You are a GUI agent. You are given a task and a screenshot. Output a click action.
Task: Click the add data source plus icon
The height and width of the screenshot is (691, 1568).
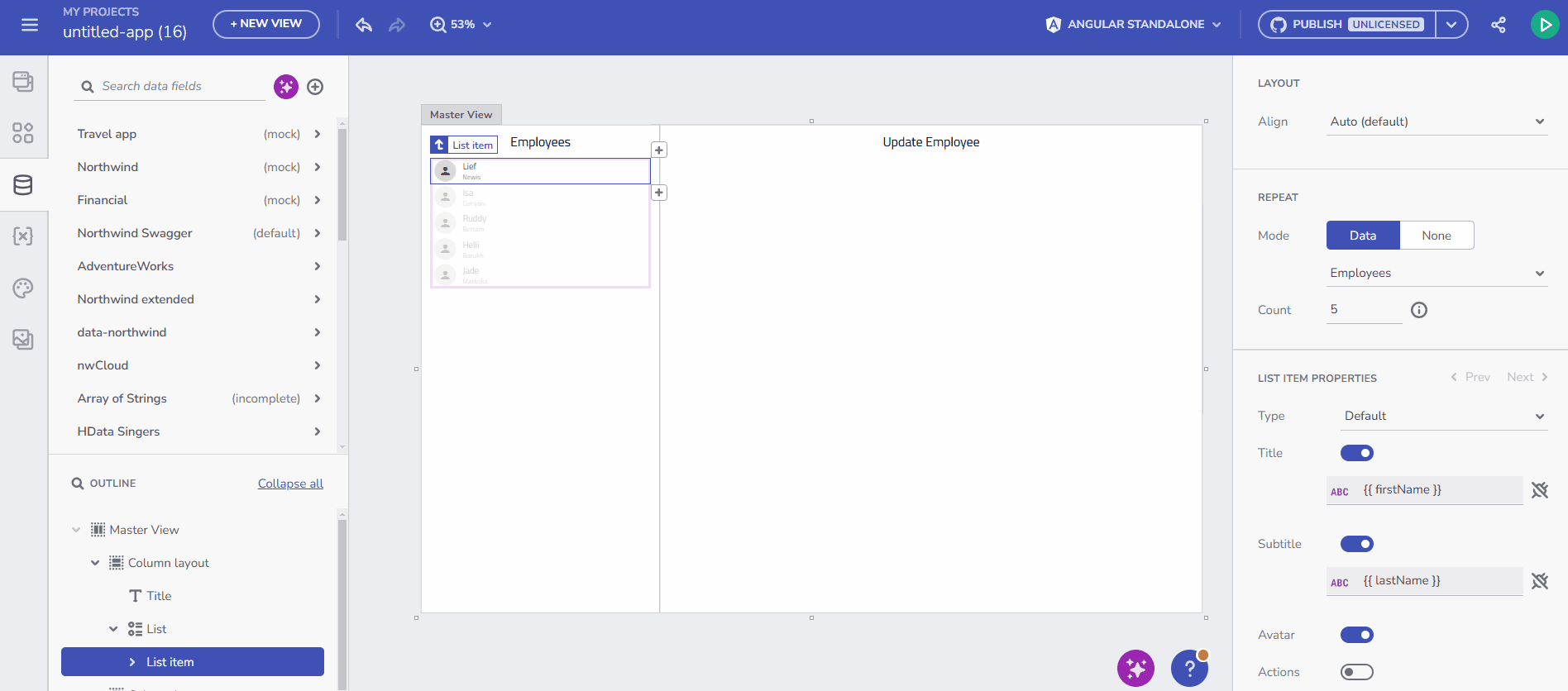click(315, 87)
